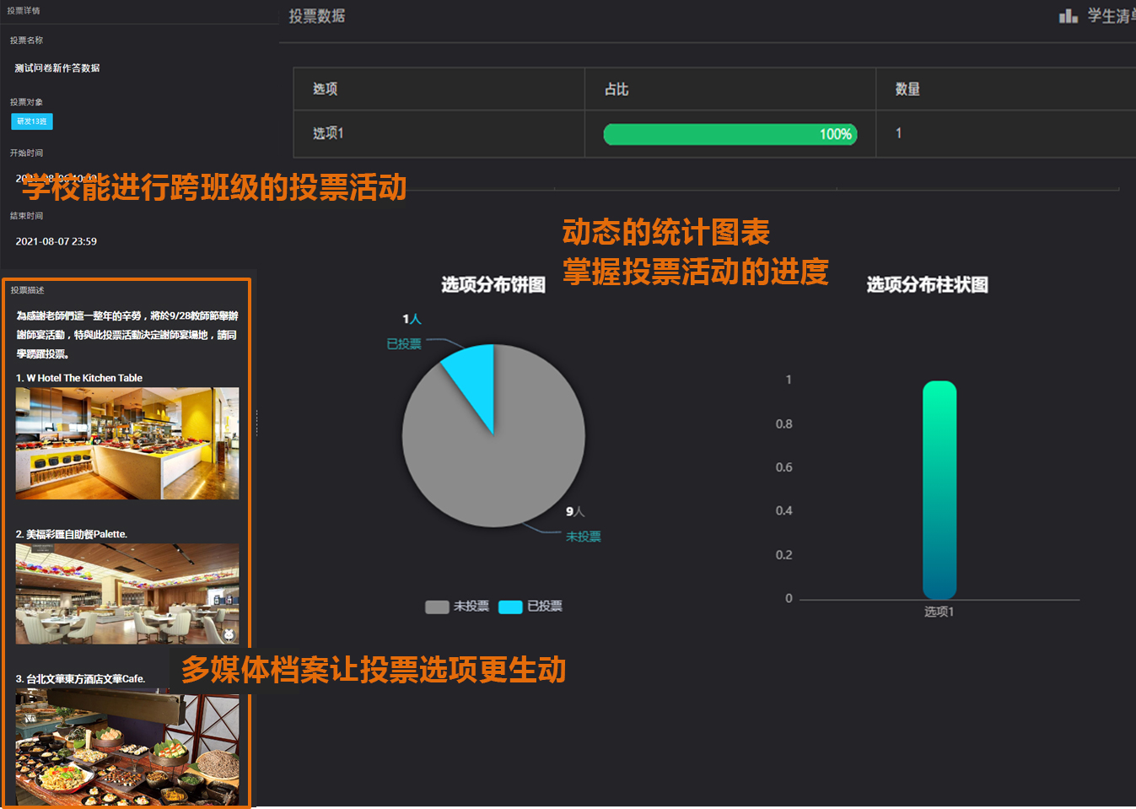Image resolution: width=1136 pixels, height=809 pixels.
Task: Toggle the cyan 已投票 legend marker
Action: tap(510, 607)
